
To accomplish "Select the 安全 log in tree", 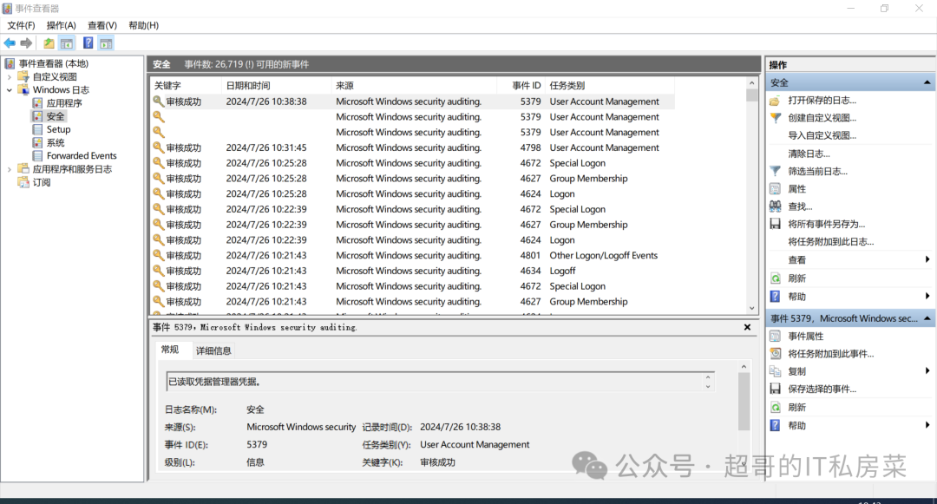I will click(55, 116).
